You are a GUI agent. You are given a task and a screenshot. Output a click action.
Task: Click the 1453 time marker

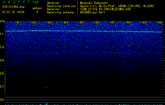[49, 23]
